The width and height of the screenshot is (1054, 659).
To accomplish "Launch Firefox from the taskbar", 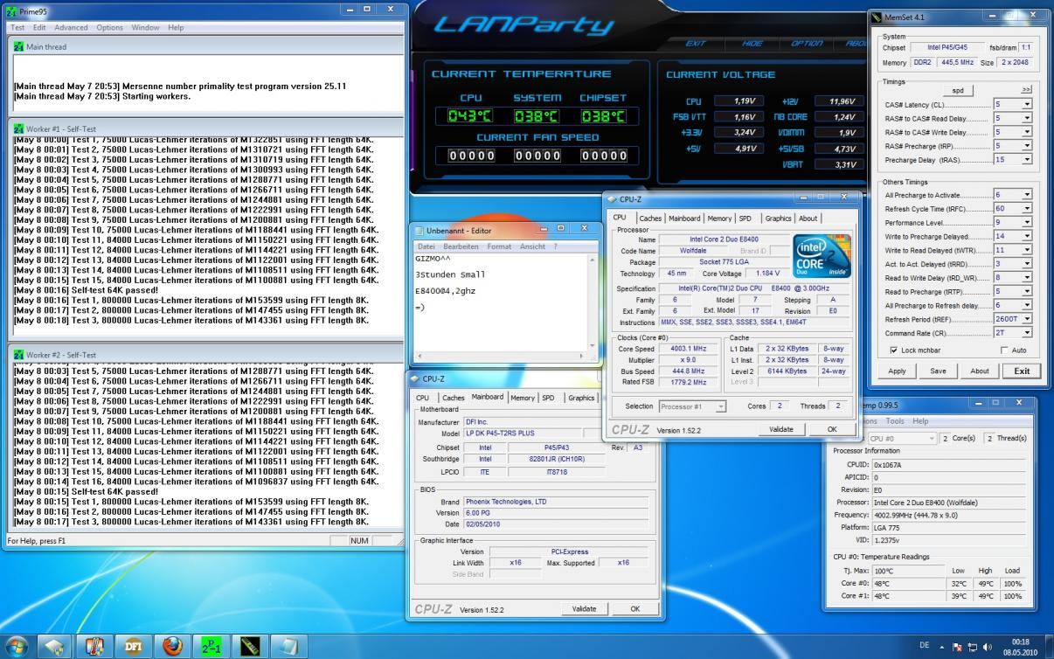I will coord(172,646).
